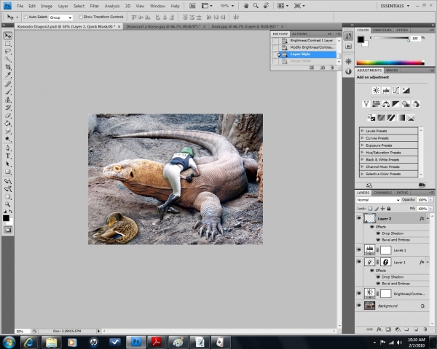Select the Rectangular Marquee tool
The width and height of the screenshot is (437, 349).
tap(8, 44)
